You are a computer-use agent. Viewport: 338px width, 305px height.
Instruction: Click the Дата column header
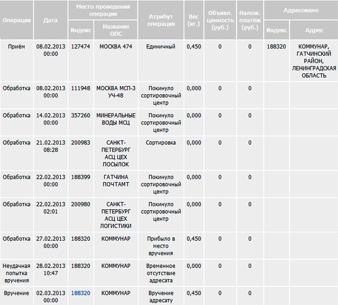[50, 20]
